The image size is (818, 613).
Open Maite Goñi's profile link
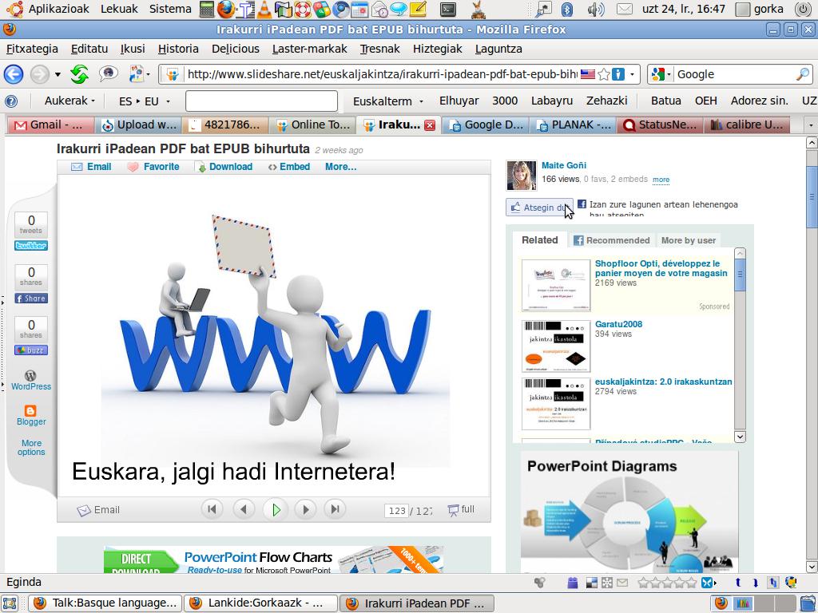[x=563, y=165]
